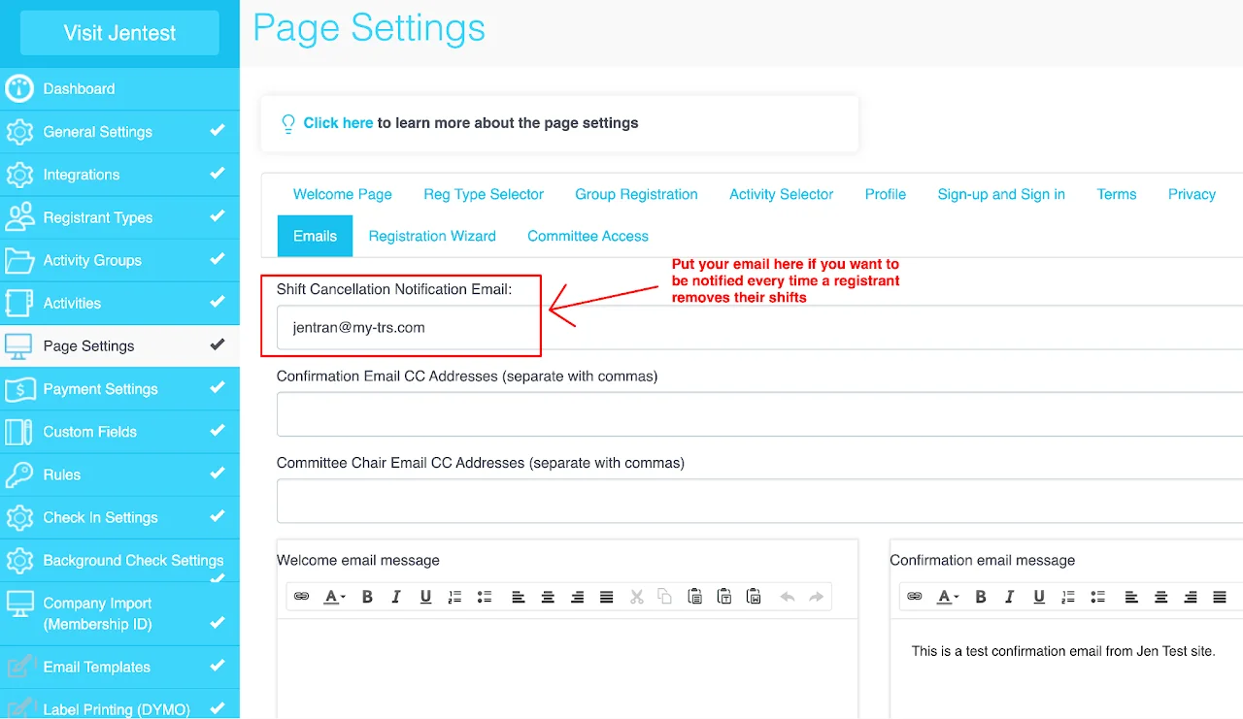The width and height of the screenshot is (1243, 719).
Task: Insert bulleted list in Welcome email editor
Action: [x=484, y=597]
